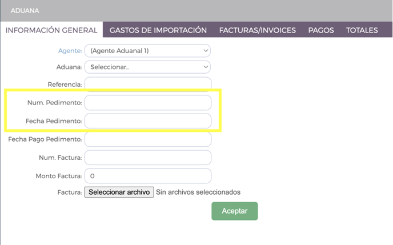Image resolution: width=393 pixels, height=245 pixels.
Task: Focus the Referencia text field
Action: click(148, 84)
